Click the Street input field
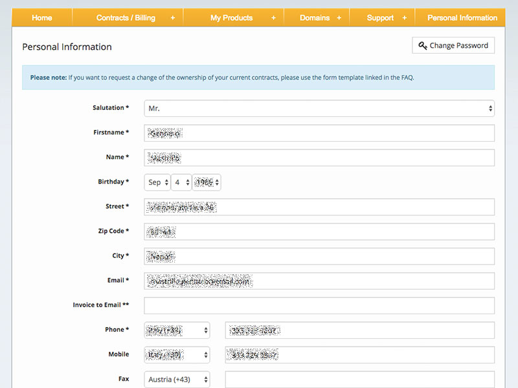 point(319,207)
